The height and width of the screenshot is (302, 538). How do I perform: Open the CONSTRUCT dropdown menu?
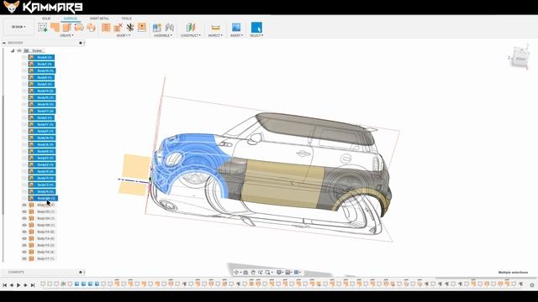tap(191, 35)
